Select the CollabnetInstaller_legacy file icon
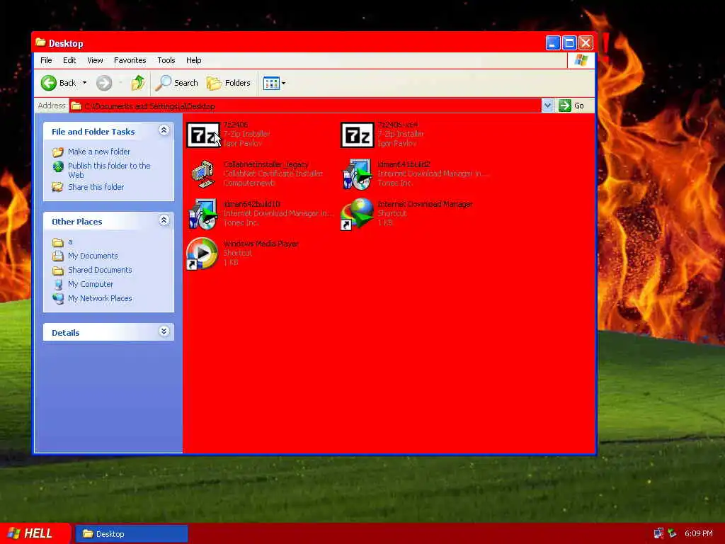Viewport: 725px width, 544px height. 202,174
